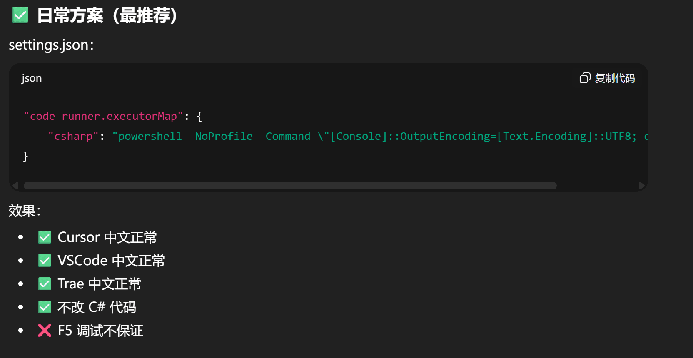Click the green check beside 日常方案 heading

coord(20,16)
